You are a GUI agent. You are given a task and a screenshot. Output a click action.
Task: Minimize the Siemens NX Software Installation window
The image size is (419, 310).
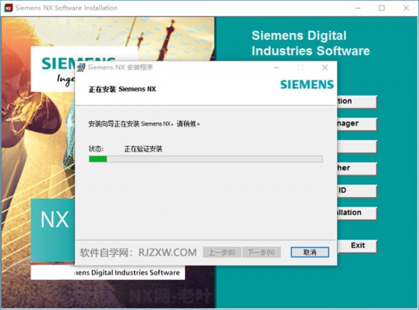coord(358,8)
